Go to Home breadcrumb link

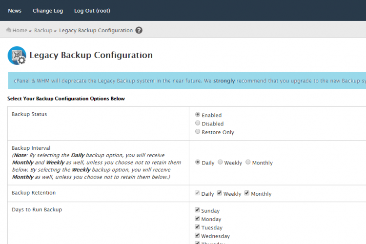[x=20, y=30]
